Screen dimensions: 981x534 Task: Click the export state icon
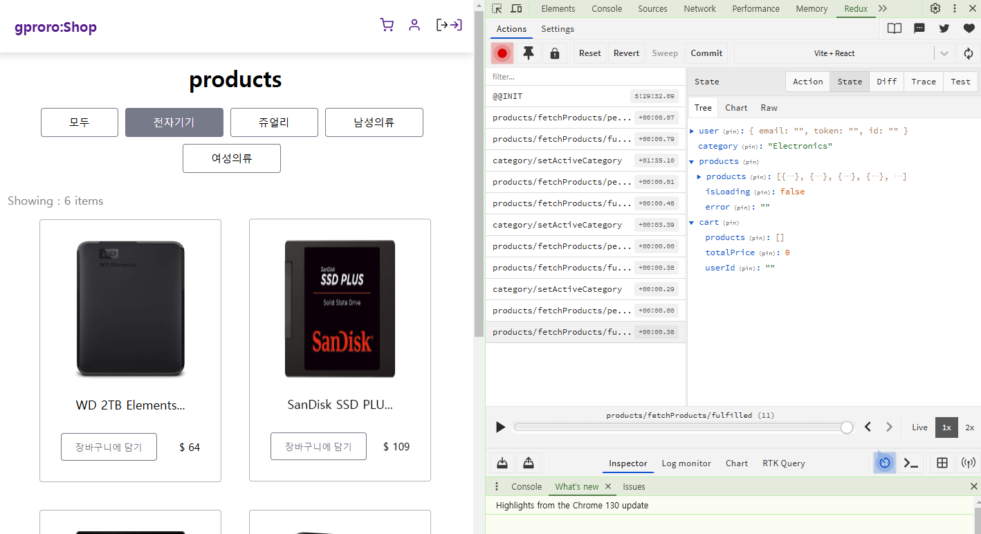(x=529, y=463)
